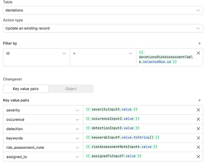Open the Action type dropdown
This screenshot has height=162, width=205.
tap(103, 28)
